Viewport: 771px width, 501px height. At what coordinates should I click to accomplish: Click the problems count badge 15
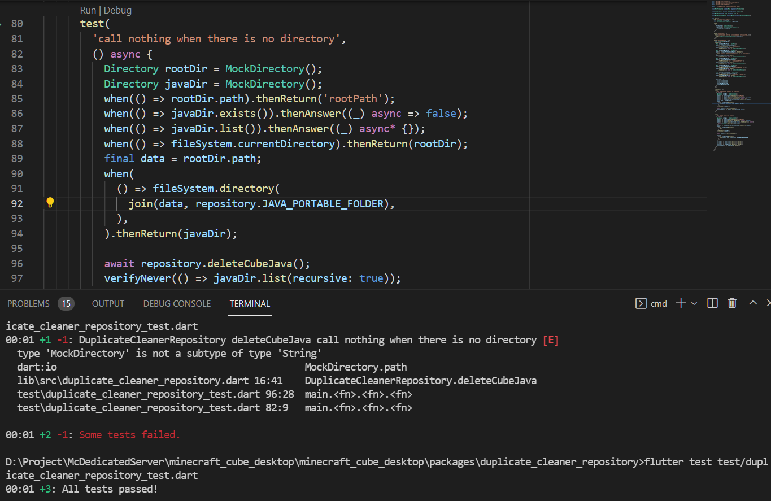66,304
